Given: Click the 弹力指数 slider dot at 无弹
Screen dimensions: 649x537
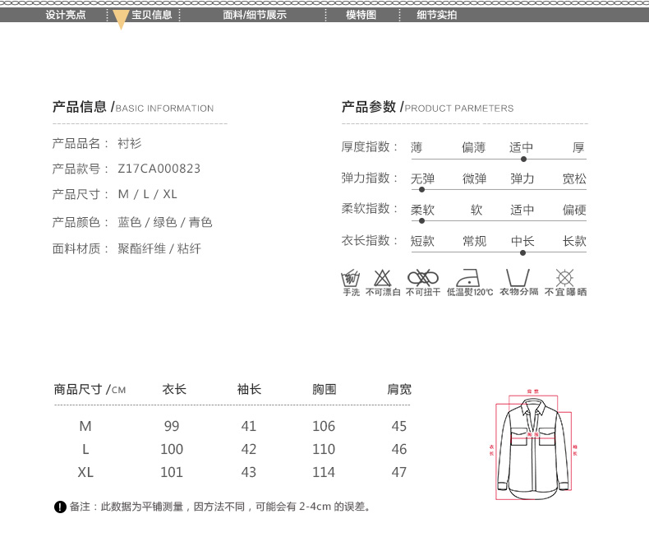Looking at the screenshot, I should pyautogui.click(x=422, y=189).
